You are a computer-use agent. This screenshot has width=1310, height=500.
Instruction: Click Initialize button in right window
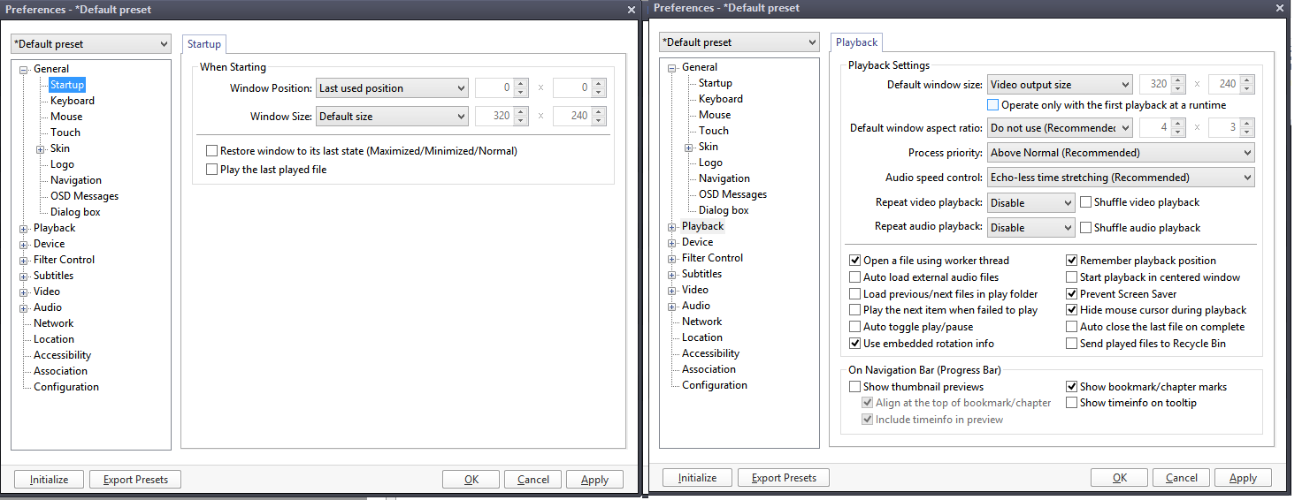pos(697,478)
